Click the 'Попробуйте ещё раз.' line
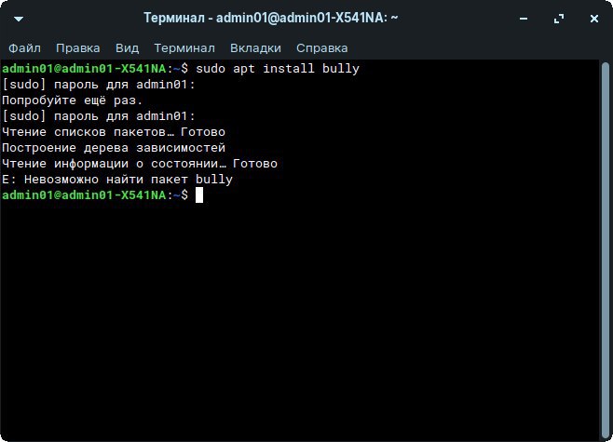The image size is (613, 442). pyautogui.click(x=73, y=100)
